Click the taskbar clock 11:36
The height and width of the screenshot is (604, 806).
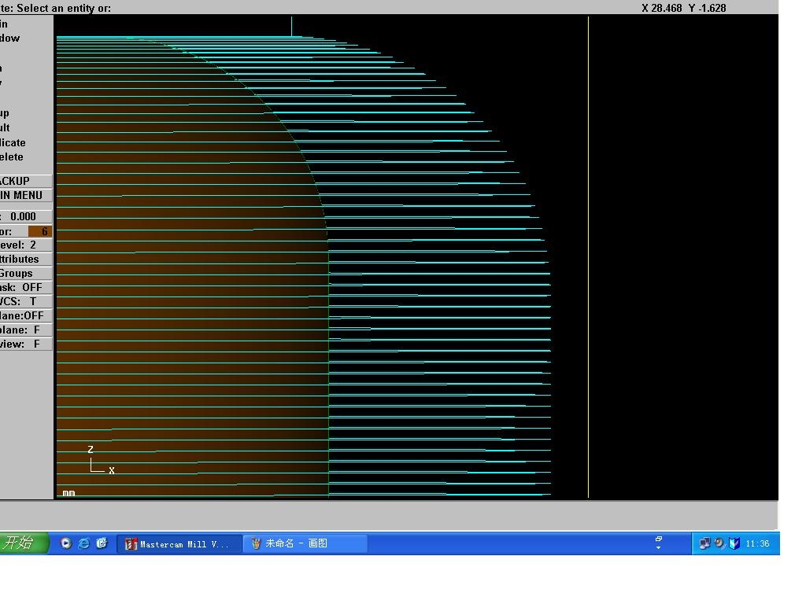pyautogui.click(x=757, y=543)
